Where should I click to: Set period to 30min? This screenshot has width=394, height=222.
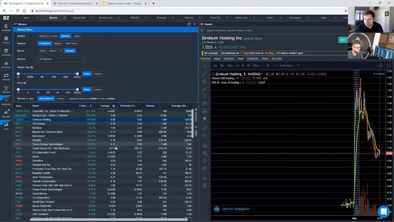click(53, 51)
